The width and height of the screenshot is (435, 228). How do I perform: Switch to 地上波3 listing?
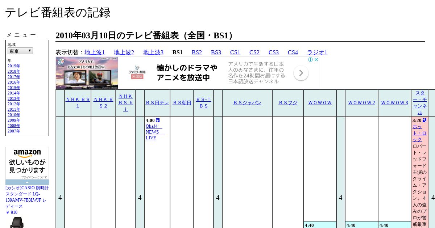(153, 52)
